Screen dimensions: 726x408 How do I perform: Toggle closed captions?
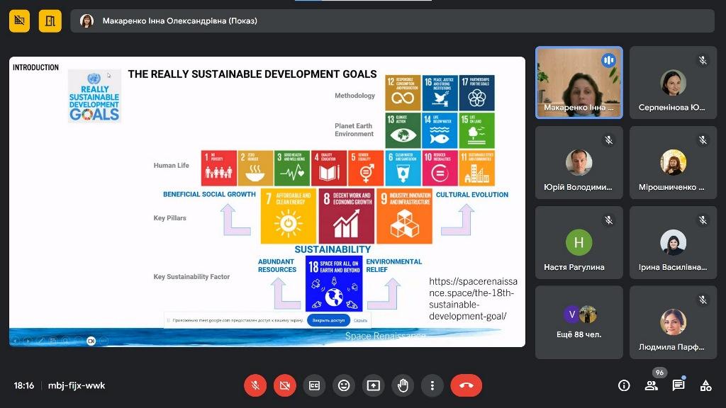[x=314, y=385]
